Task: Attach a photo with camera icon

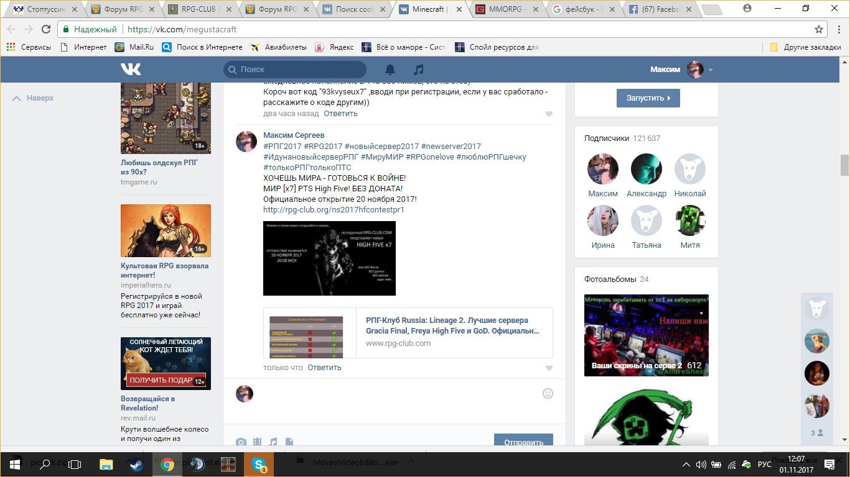Action: pyautogui.click(x=241, y=442)
